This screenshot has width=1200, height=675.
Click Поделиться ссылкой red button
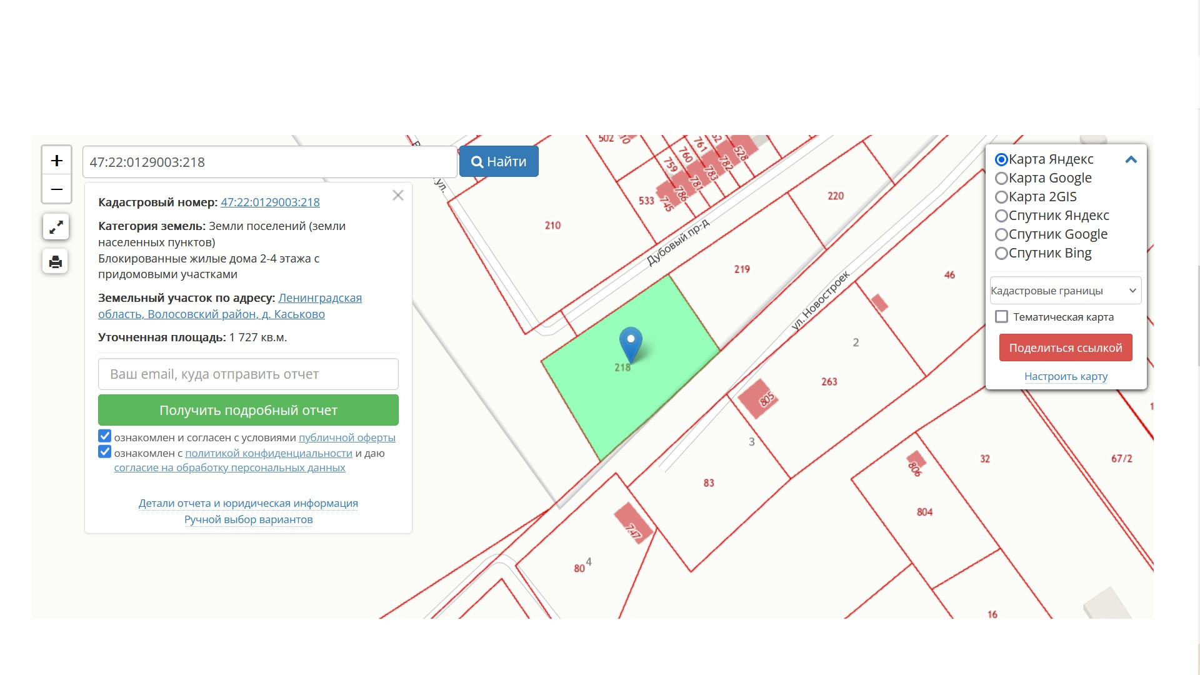[1065, 348]
